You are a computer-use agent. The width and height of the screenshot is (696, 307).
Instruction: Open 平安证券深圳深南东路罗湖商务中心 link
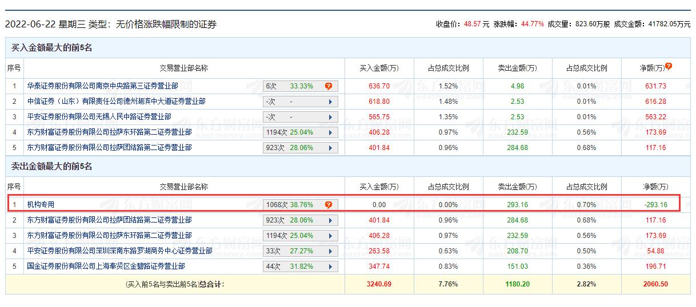(119, 251)
